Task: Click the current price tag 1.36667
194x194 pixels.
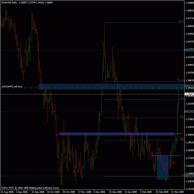Action: click(189, 94)
